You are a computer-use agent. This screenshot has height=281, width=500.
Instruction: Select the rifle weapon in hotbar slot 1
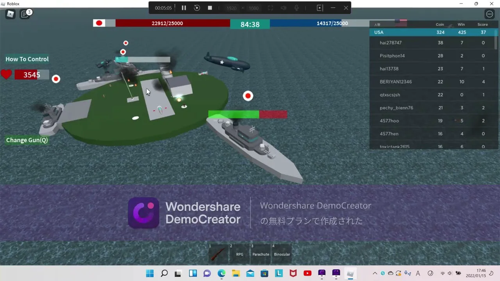[x=218, y=253]
